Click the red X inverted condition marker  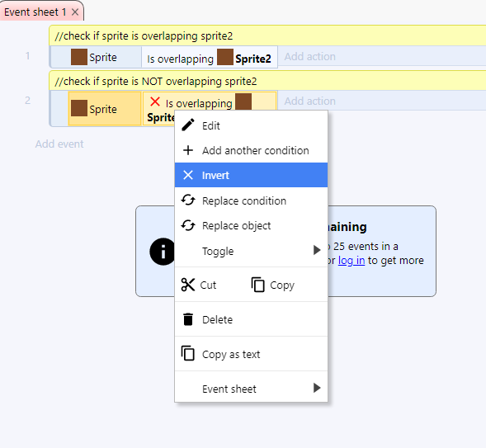coord(154,101)
